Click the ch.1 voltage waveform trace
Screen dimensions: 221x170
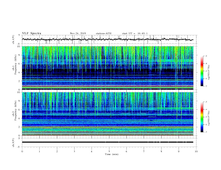pyautogui.click(x=107, y=39)
